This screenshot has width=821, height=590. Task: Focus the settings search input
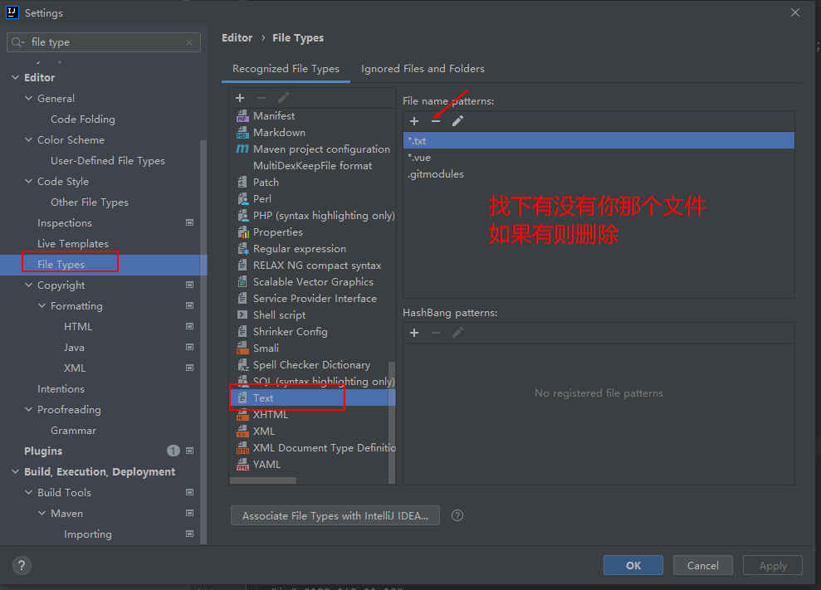coord(104,42)
